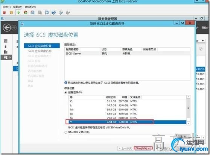Screen dimensions: 210x155
Task: Click the CD/DVD device toolbar icon
Action: coord(61,13)
